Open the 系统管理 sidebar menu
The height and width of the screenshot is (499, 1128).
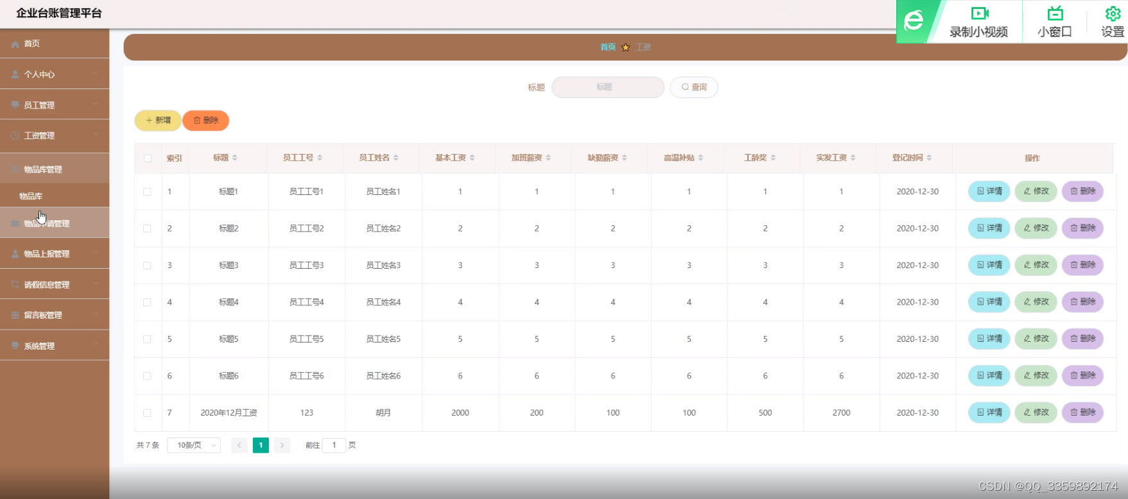[x=55, y=346]
